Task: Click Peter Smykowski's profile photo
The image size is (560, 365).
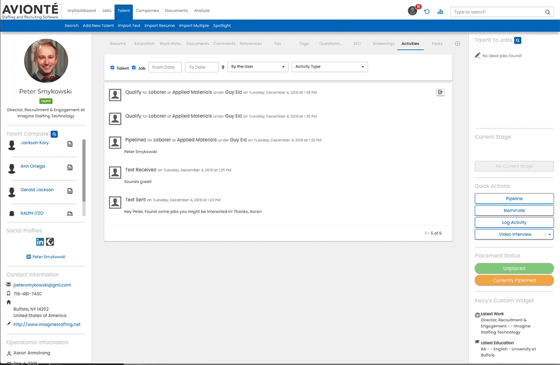Action: [x=46, y=60]
